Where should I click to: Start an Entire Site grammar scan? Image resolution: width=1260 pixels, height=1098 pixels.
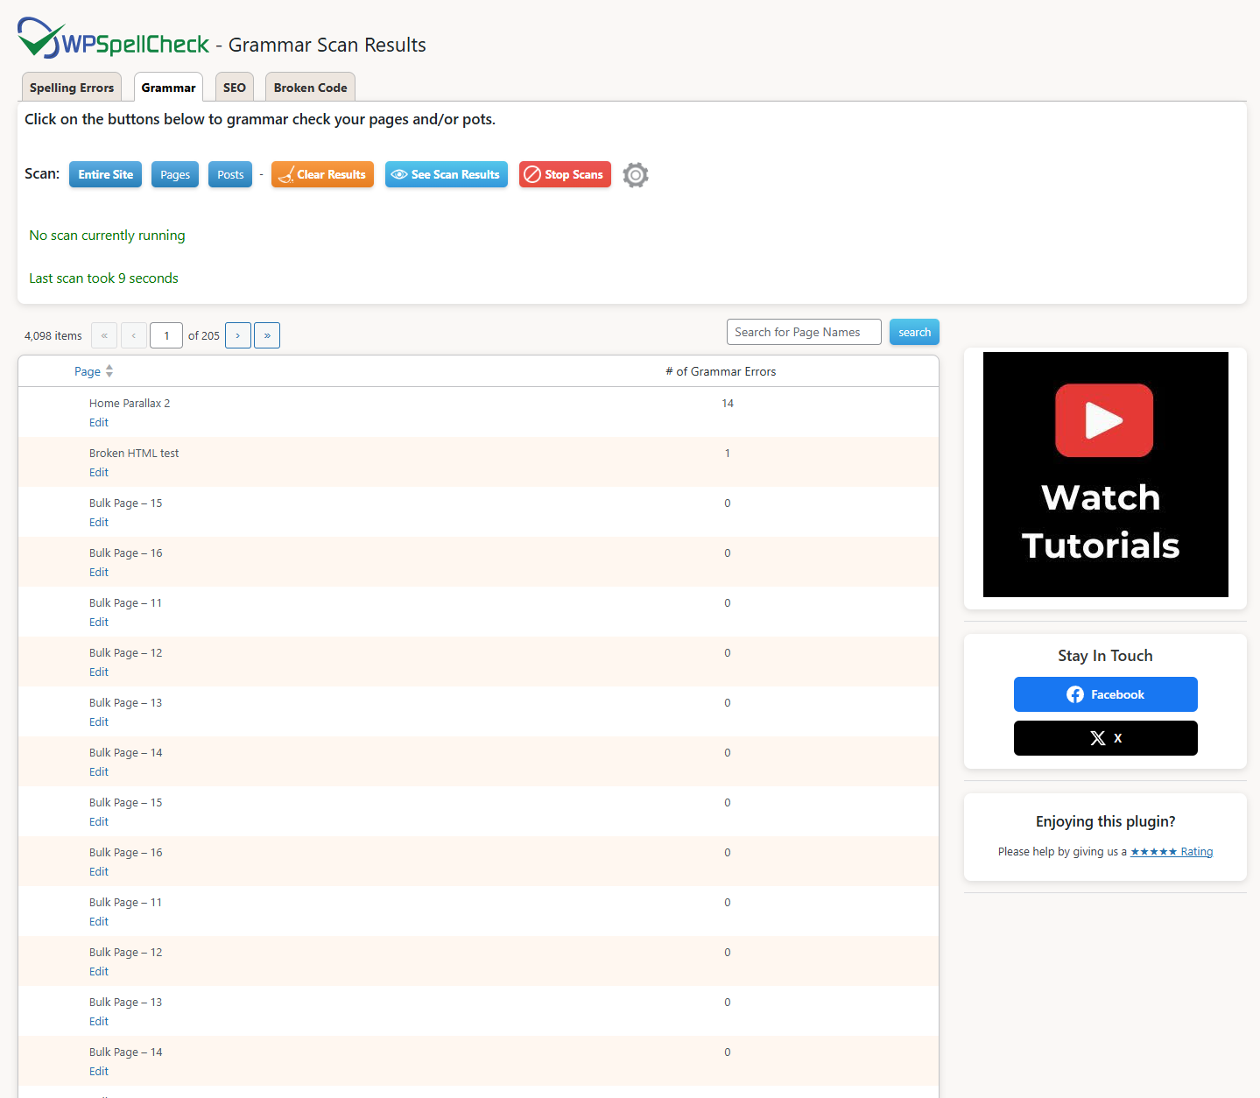pyautogui.click(x=105, y=174)
